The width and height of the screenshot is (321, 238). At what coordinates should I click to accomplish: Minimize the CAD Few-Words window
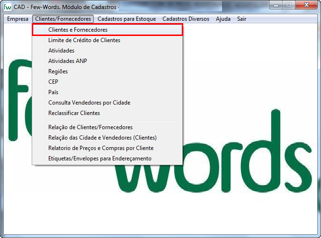point(276,5)
